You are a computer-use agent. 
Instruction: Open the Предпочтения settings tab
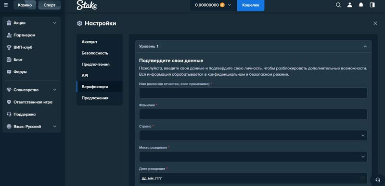(x=100, y=64)
